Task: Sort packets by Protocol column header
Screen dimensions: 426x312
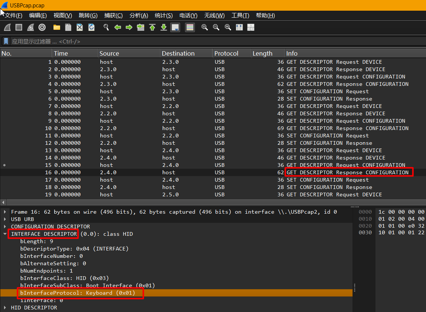Action: 226,53
